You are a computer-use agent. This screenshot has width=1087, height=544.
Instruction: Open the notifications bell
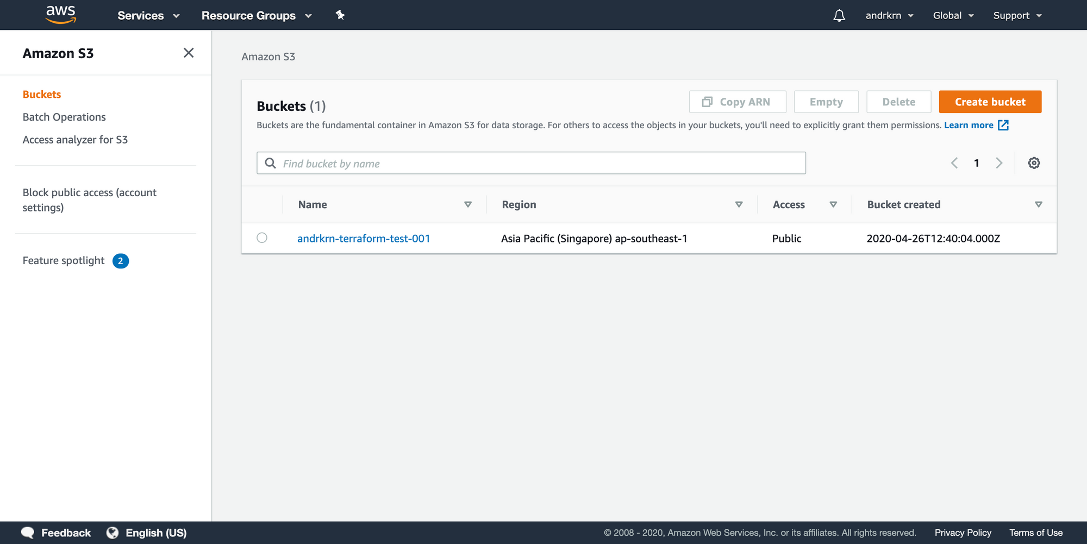[x=839, y=15]
